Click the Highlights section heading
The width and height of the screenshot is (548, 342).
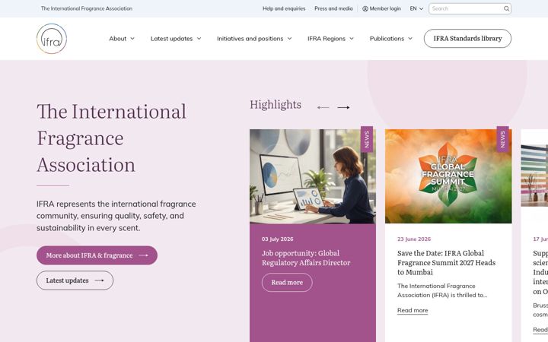tap(276, 105)
